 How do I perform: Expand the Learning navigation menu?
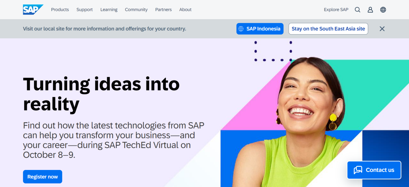click(x=109, y=10)
